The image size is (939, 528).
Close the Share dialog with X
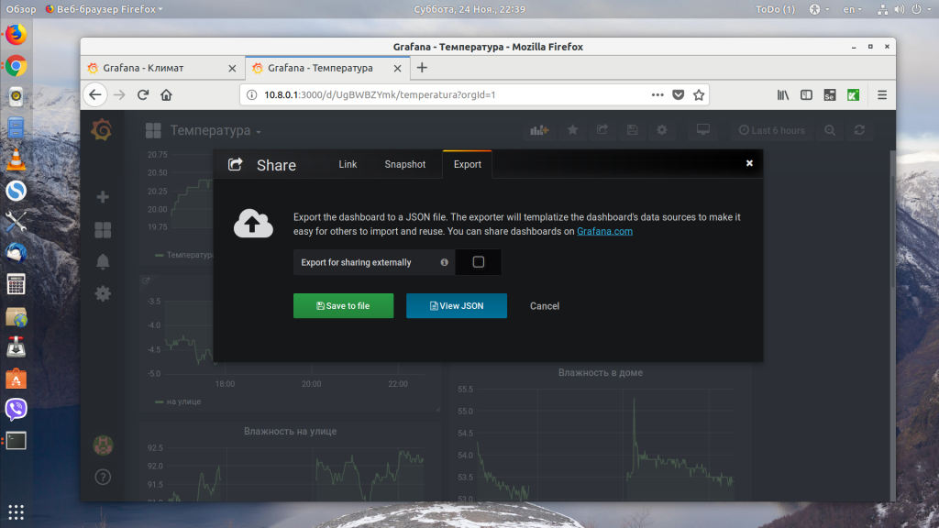click(749, 163)
